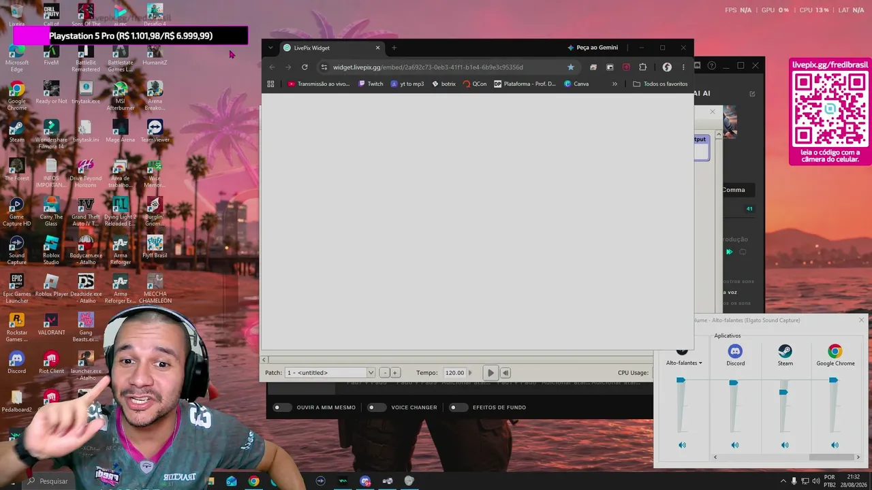Viewport: 872px width, 490px height.
Task: Click the Steam volume slider handle
Action: pyautogui.click(x=783, y=392)
